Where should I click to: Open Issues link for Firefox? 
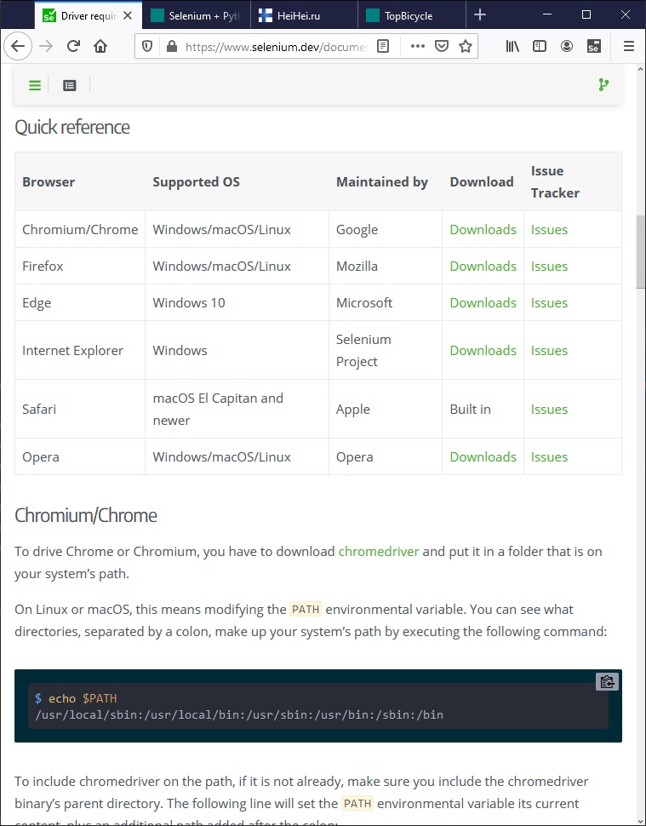click(x=549, y=266)
